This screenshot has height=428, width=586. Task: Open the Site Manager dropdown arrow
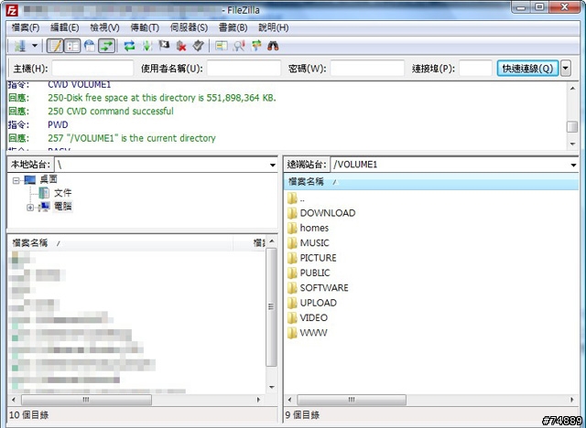[x=35, y=46]
